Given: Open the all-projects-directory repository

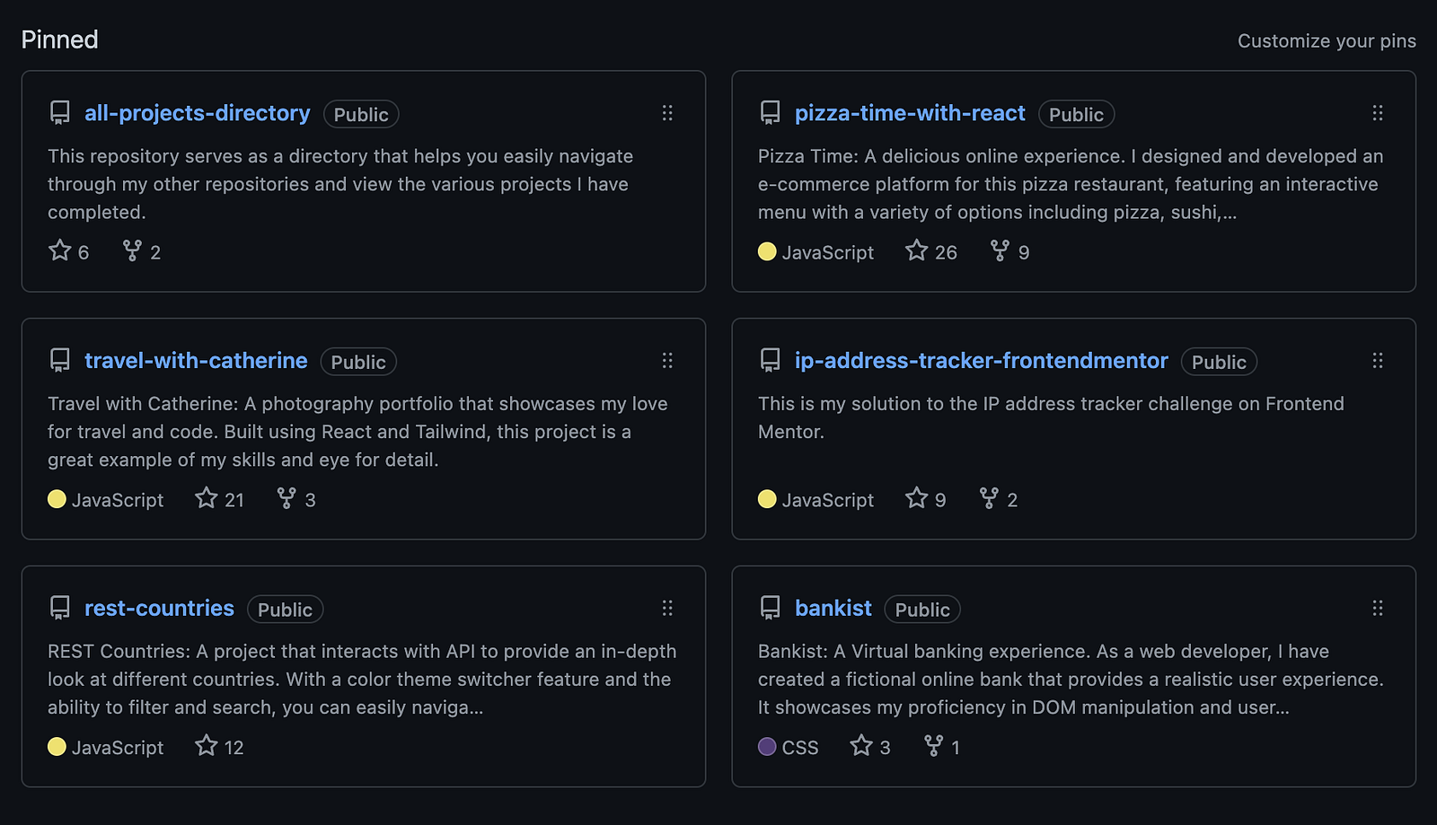Looking at the screenshot, I should click(197, 113).
